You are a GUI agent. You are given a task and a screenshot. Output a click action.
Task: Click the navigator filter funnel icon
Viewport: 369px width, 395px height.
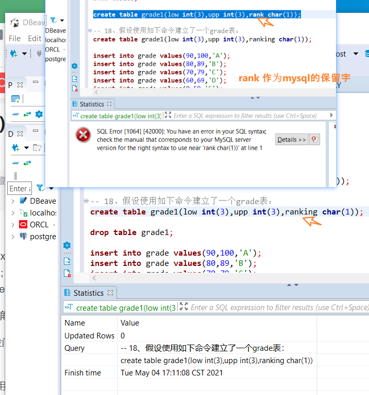(40, 188)
